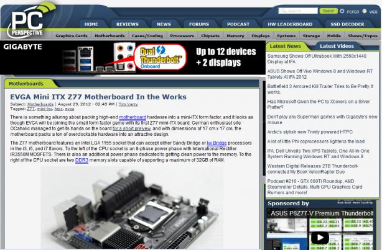Open Western Digital VelociRaptor Duo news
Image resolution: width=382 pixels, height=250 pixels.
pos(312,169)
